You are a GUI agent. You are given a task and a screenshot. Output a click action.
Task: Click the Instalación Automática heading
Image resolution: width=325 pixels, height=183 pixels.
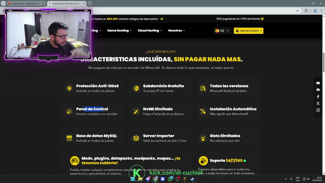tap(233, 109)
